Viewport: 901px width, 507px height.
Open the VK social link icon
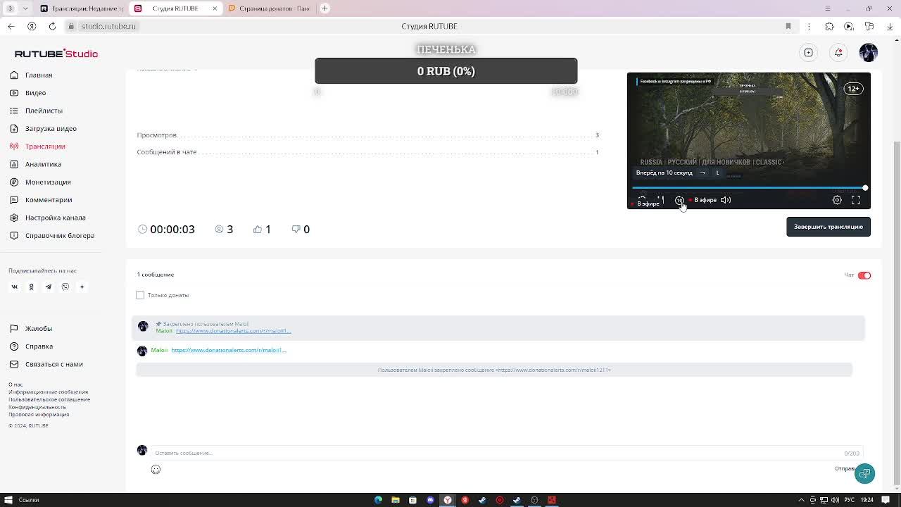(14, 287)
